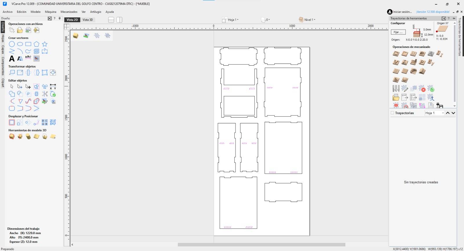Select the Draw Circle vector tool
The width and height of the screenshot is (464, 251).
tap(12, 44)
